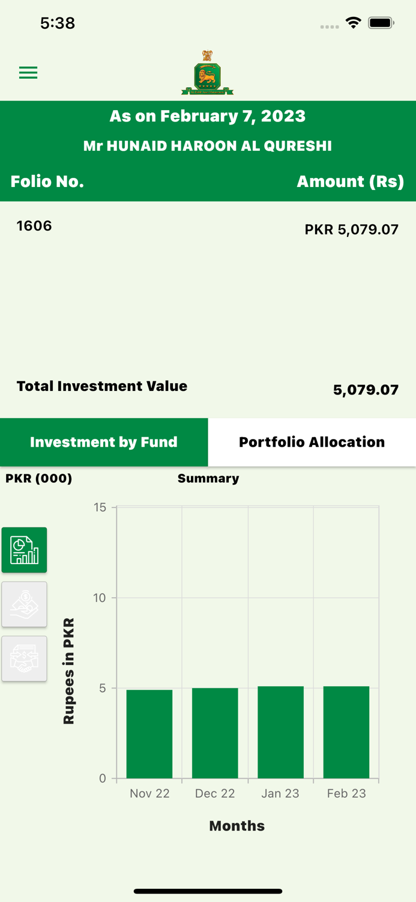Click the Folio No. column header
Screen dimensions: 416x902
pos(47,181)
